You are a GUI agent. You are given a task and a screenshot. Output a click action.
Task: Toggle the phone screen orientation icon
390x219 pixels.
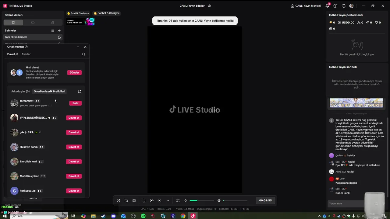[x=144, y=200]
